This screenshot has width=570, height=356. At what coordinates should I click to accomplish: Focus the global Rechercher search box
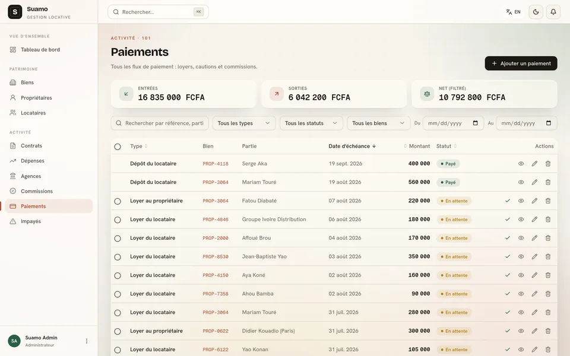coord(158,12)
